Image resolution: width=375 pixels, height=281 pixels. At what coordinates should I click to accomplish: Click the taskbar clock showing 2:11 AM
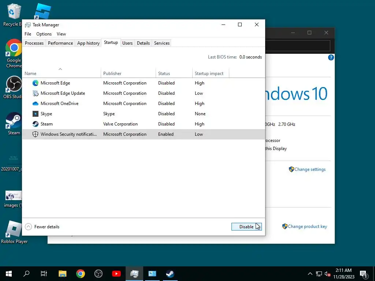point(344,274)
